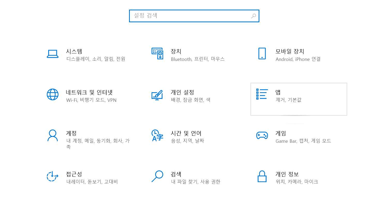The image size is (383, 200).
Task: Click text 내 파일 찾기, 사용 권한
Action: tap(196, 182)
